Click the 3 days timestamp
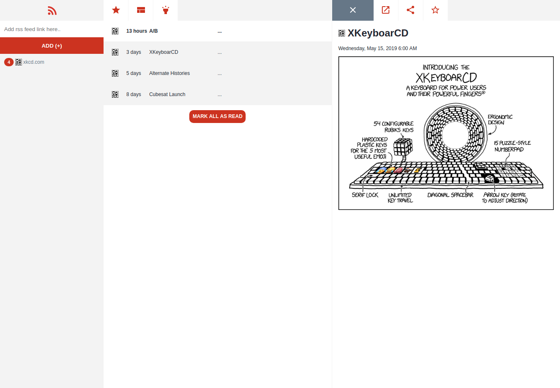This screenshot has height=388, width=560. click(134, 52)
